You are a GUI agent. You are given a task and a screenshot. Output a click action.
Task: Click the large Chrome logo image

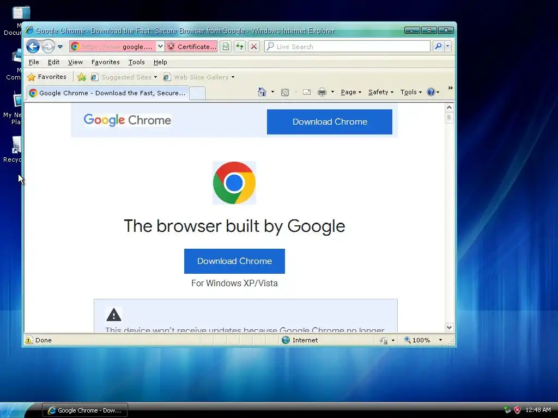point(234,183)
